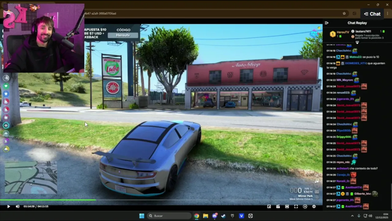Click username Gilberto_htv in chat

[x=363, y=194]
